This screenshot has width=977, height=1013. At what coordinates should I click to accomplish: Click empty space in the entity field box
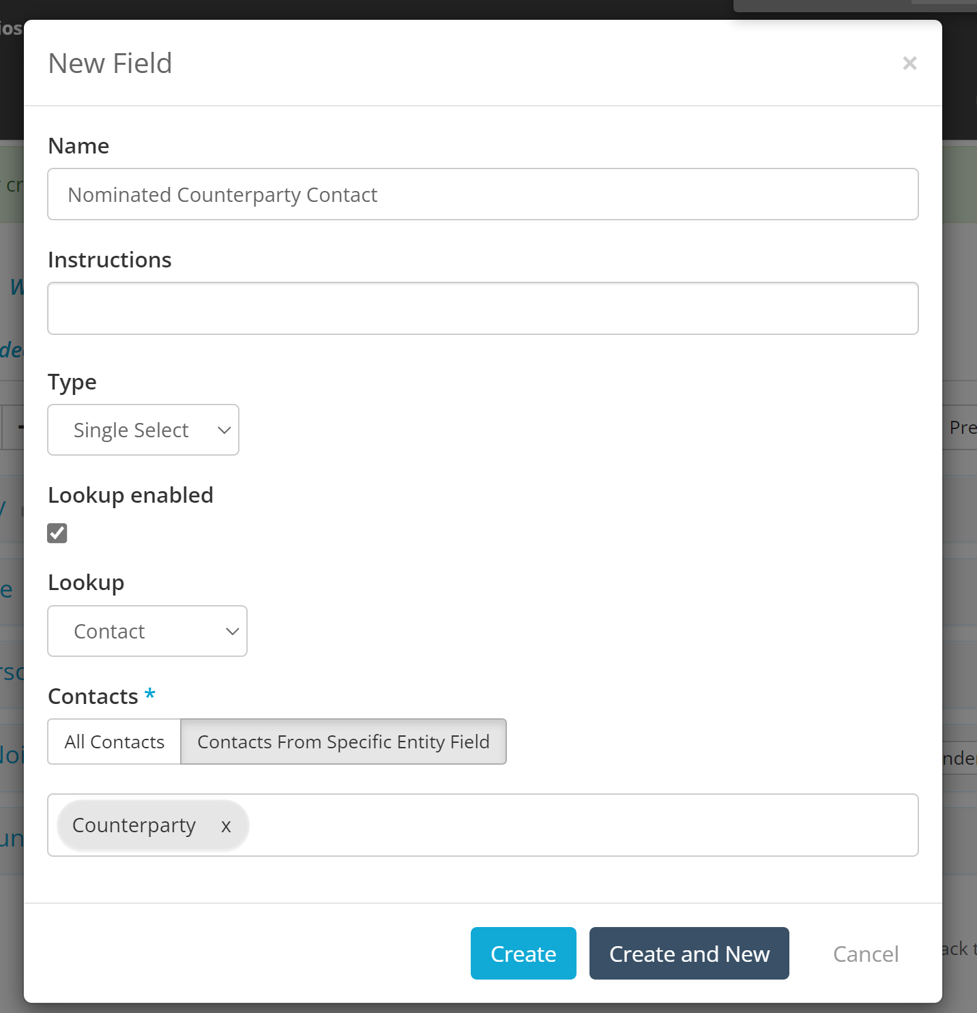[x=580, y=825]
